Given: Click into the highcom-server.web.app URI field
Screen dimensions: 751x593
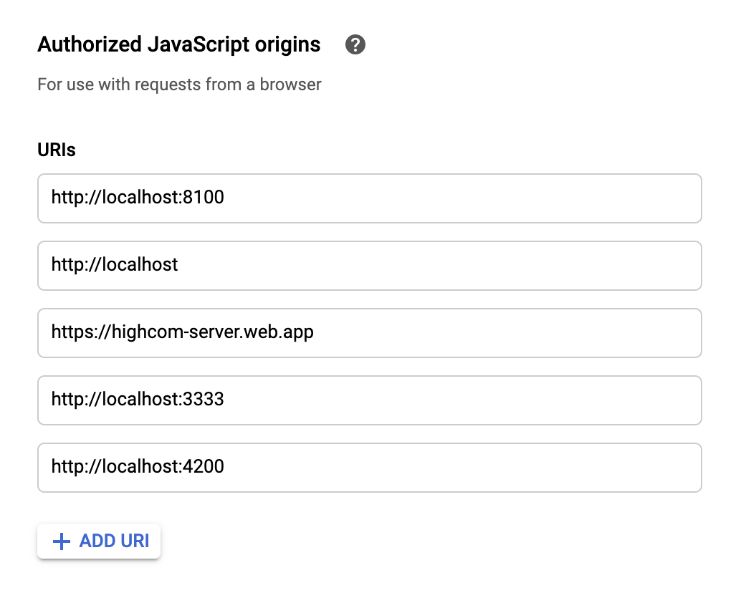Looking at the screenshot, I should [369, 333].
